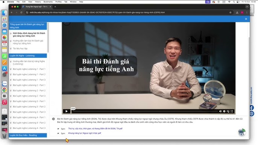Open Safari from the Dock
258x145 pixels.
(5, 25)
